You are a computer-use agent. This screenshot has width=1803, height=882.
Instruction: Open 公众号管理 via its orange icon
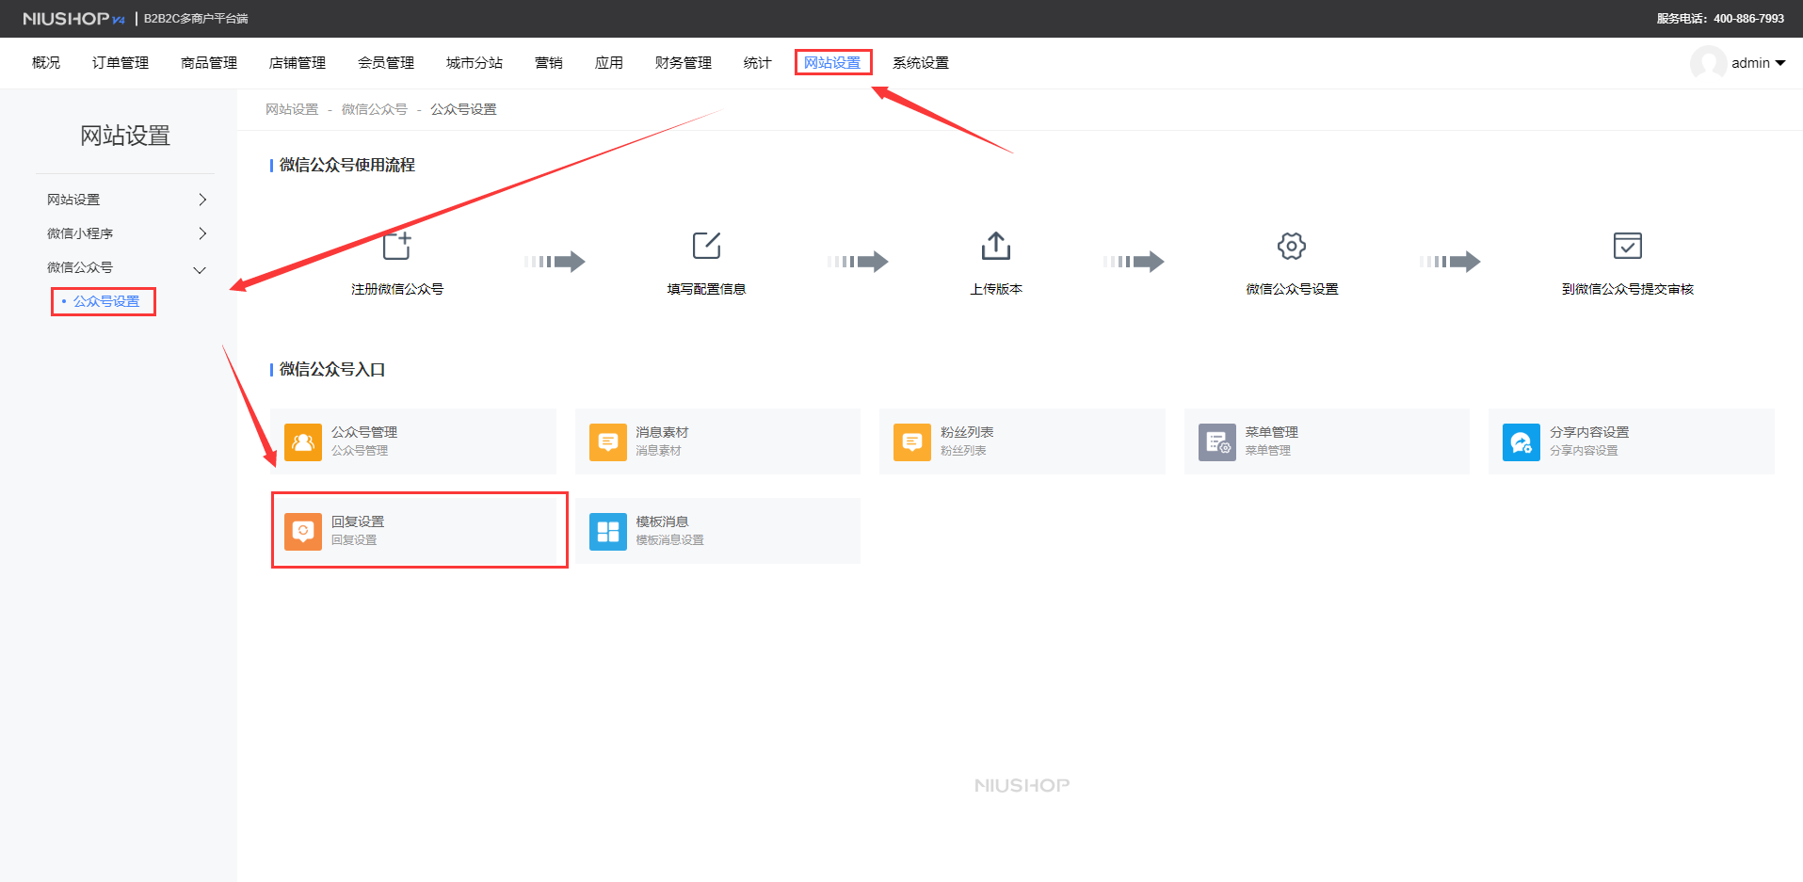tap(303, 441)
